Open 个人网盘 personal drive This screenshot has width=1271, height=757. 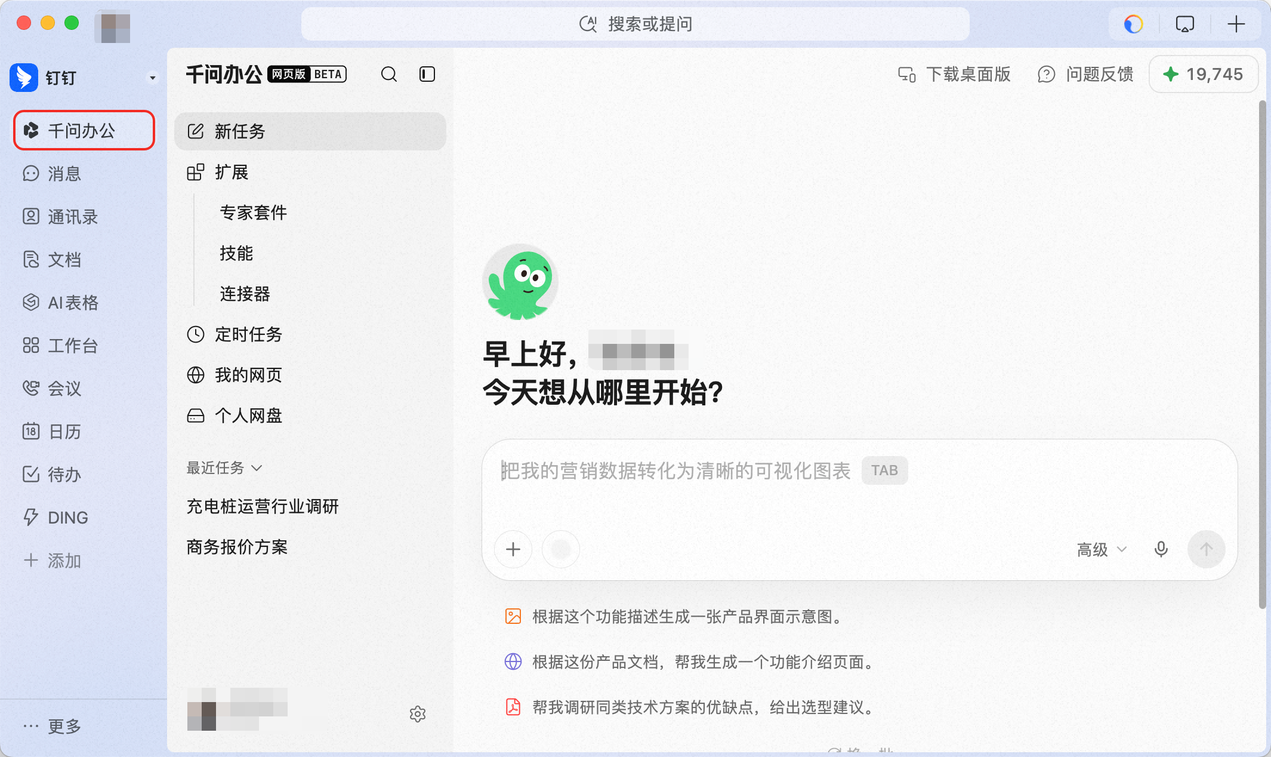click(x=310, y=416)
